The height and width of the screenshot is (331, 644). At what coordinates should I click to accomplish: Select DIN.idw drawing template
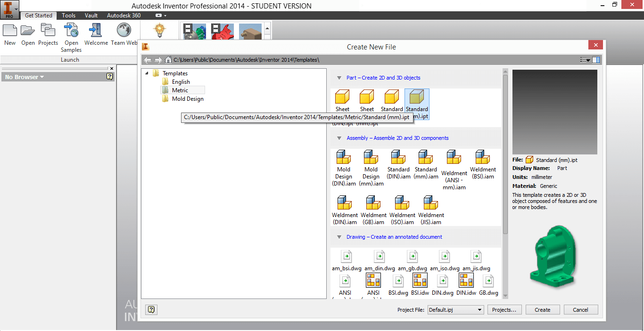pos(466,285)
